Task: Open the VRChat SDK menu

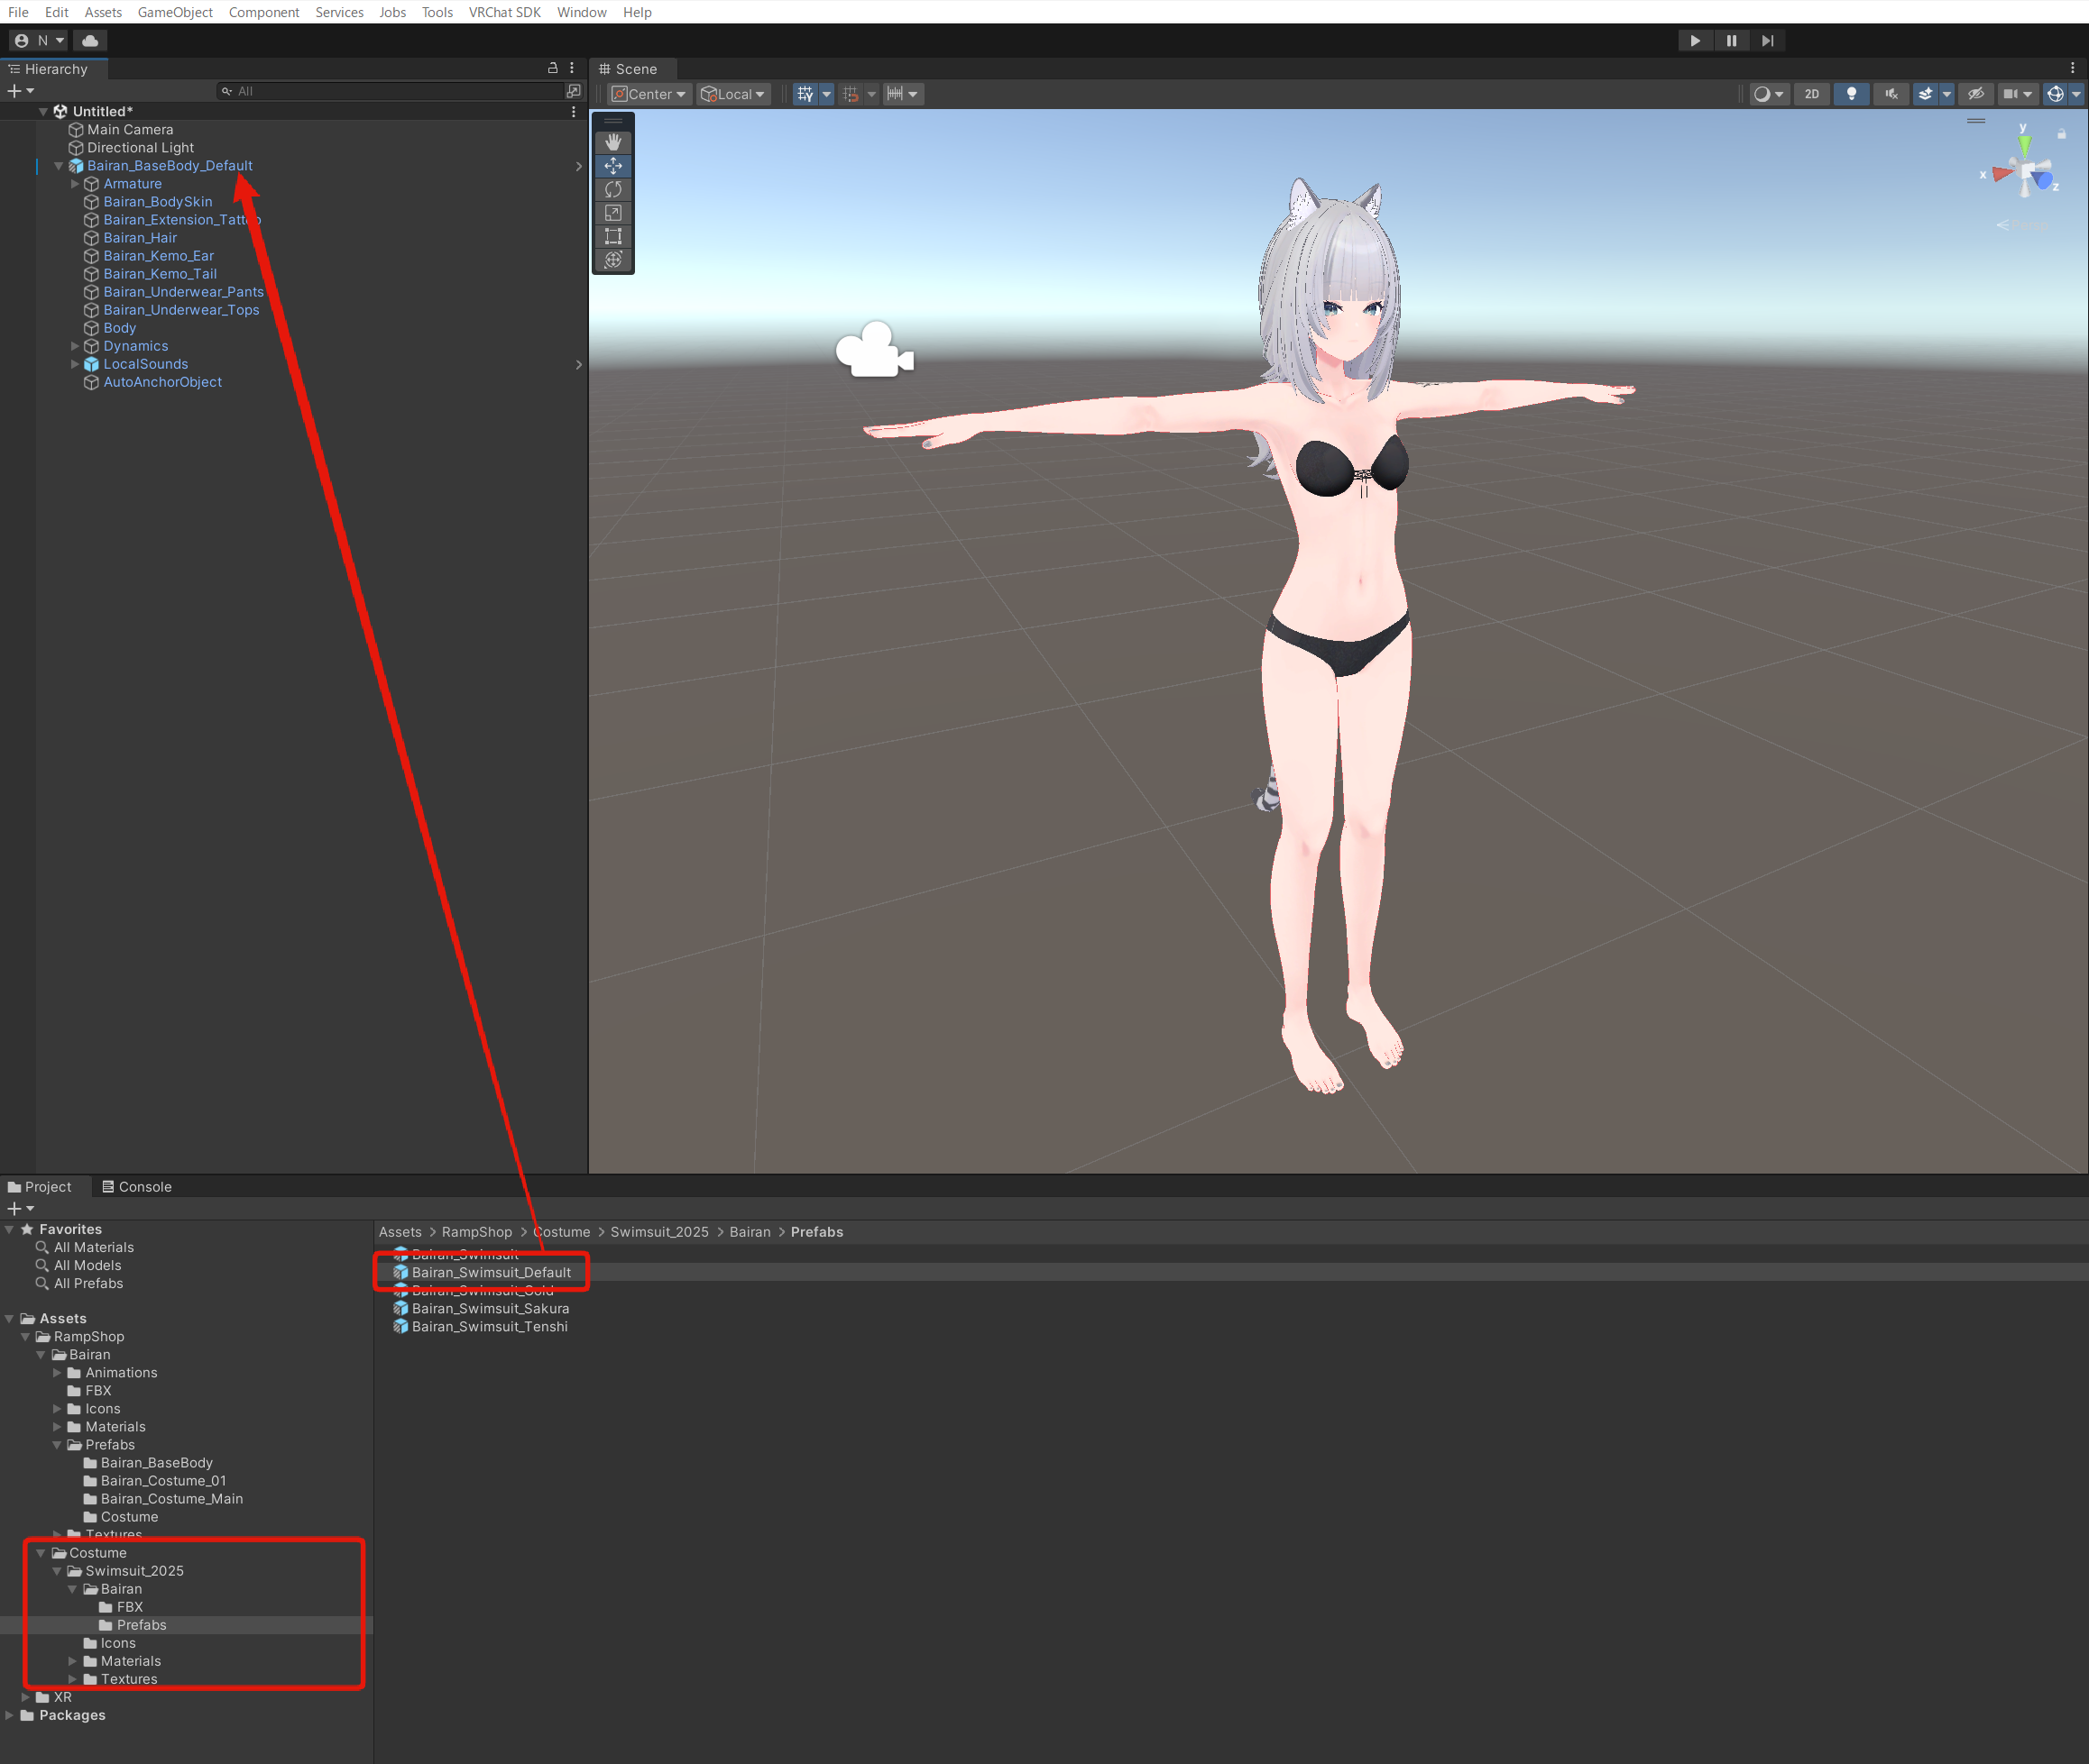Action: pos(504,12)
